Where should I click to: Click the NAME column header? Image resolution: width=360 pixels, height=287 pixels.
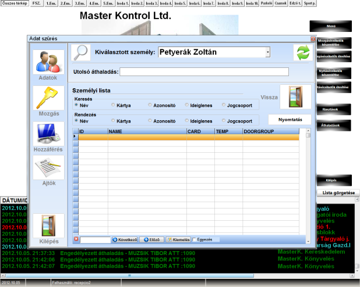[147, 131]
